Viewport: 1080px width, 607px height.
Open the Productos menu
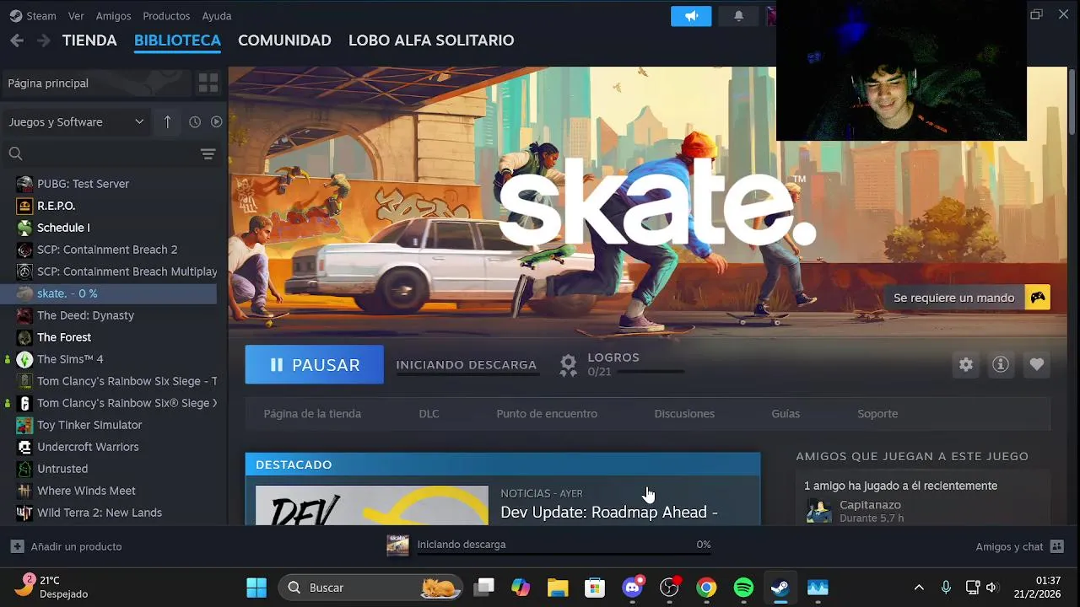point(166,16)
